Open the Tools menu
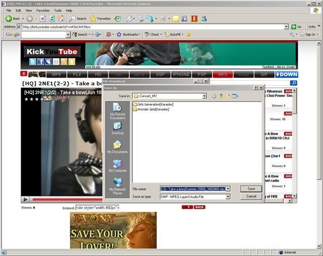Screen dimensions: 323x256 pos(58,11)
